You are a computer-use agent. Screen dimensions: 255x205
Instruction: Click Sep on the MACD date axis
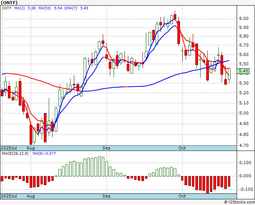[x=106, y=196]
